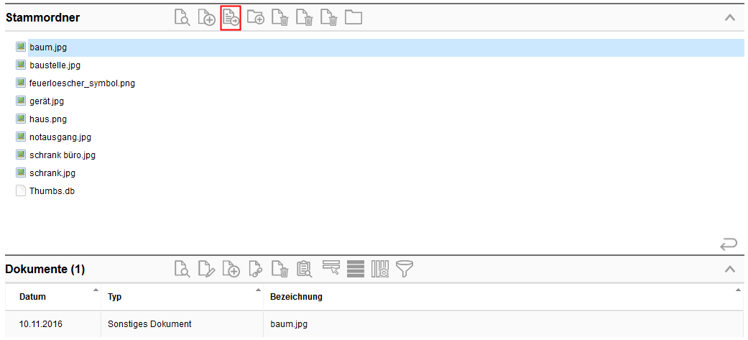Screen dimensions: 748x340
Task: Click the link document chain icon
Action: click(x=255, y=270)
